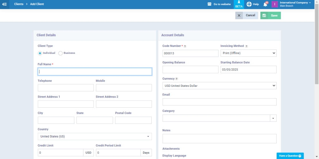Open the Currency dropdown
This screenshot has height=159, width=319.
(x=219, y=86)
